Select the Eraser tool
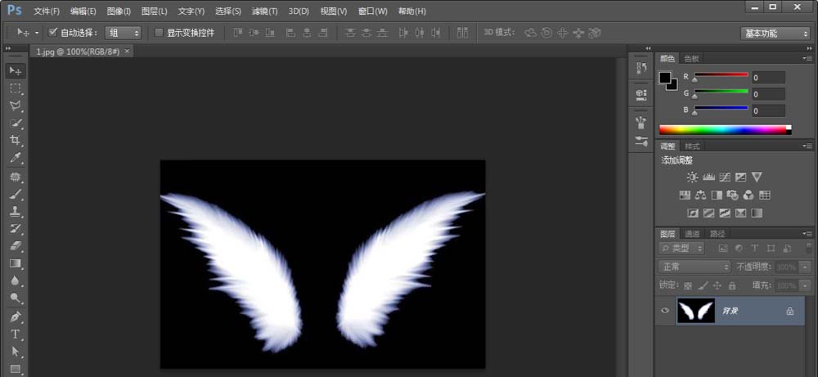This screenshot has width=818, height=377. coord(16,246)
